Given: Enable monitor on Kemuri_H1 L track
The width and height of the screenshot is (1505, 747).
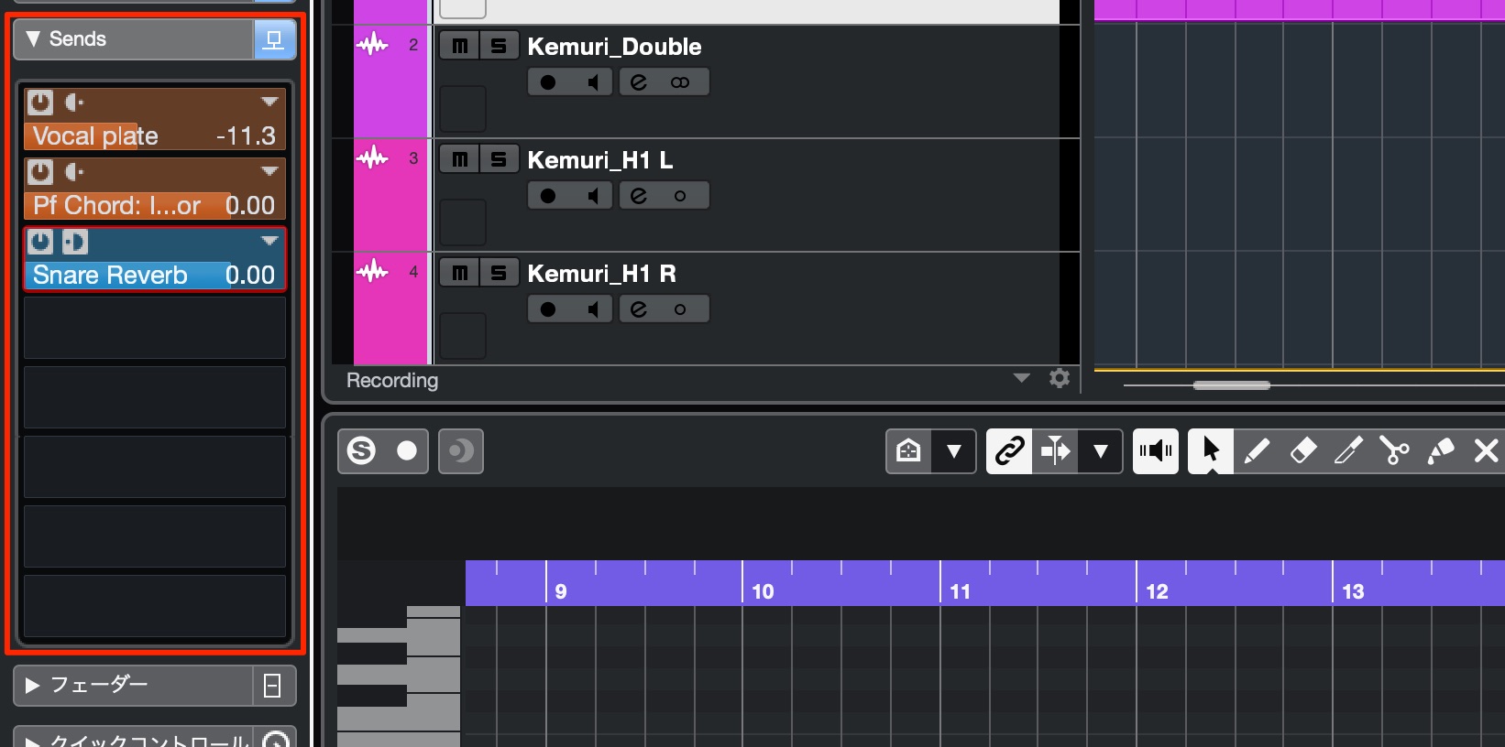Looking at the screenshot, I should coord(592,196).
